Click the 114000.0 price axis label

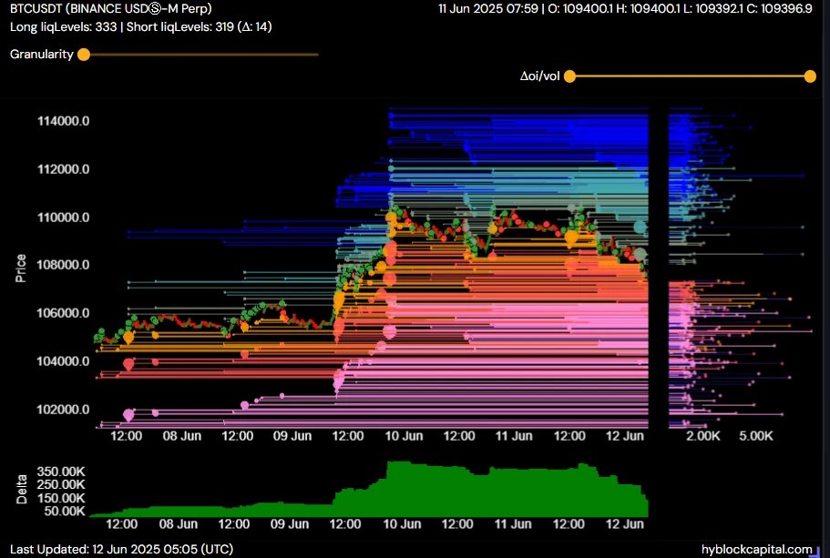(x=63, y=121)
